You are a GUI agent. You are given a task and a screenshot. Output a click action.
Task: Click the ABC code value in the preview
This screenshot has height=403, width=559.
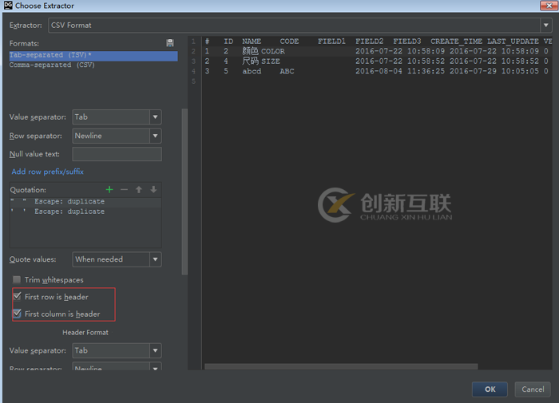click(x=287, y=71)
